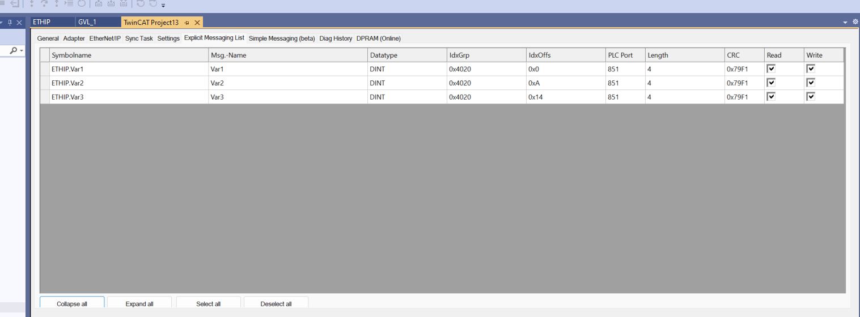Screen dimensions: 860x317
Task: Pin the TwinCAT Project13 tab
Action: pos(187,23)
